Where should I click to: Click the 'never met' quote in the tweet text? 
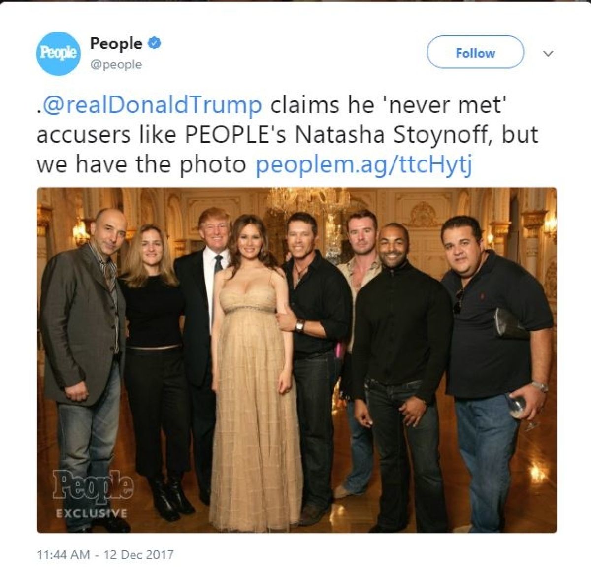tap(446, 105)
